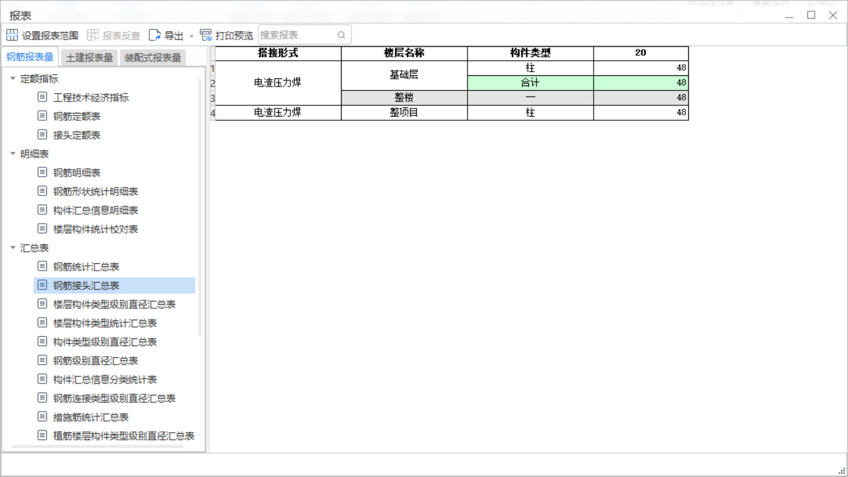
Task: Switch to 装配式报表量 tab
Action: 153,58
